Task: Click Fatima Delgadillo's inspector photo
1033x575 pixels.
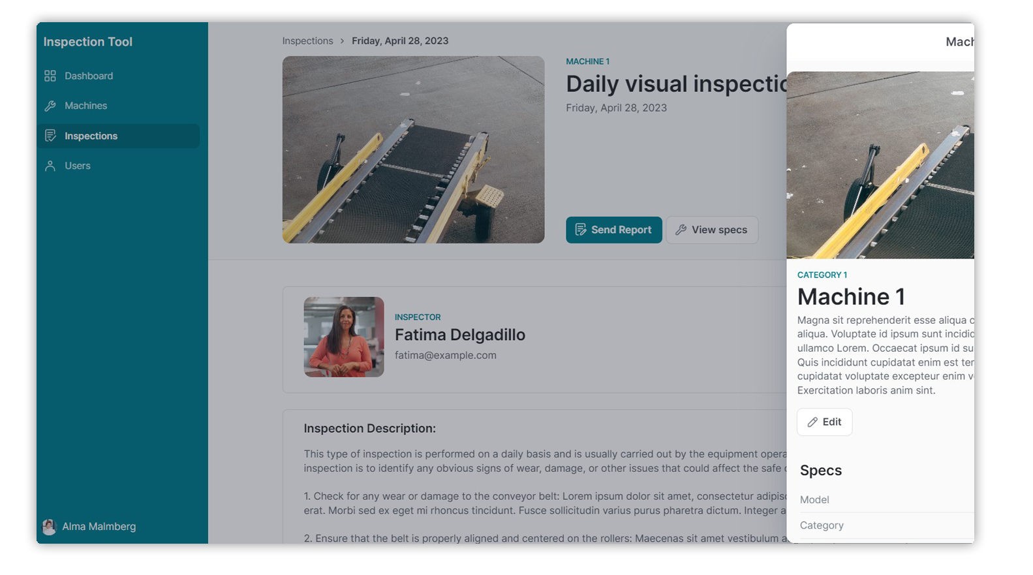Action: 344,337
